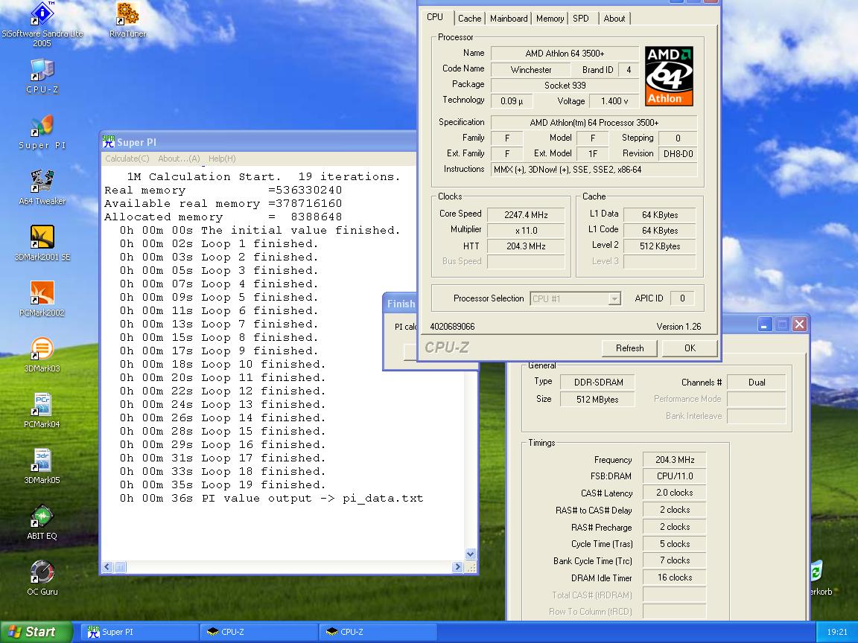
Task: Launch the OC Guru desktop shortcut
Action: pyautogui.click(x=42, y=573)
